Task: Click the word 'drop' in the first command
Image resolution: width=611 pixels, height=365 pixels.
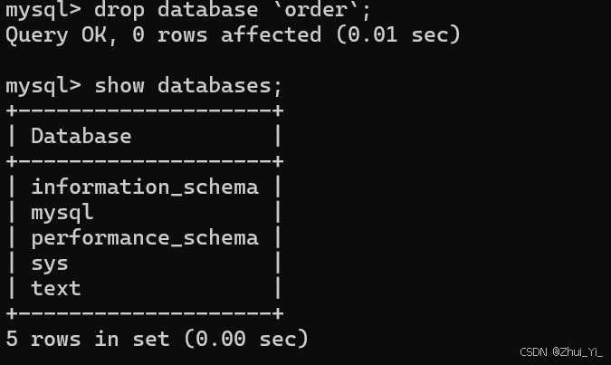Action: tap(119, 10)
